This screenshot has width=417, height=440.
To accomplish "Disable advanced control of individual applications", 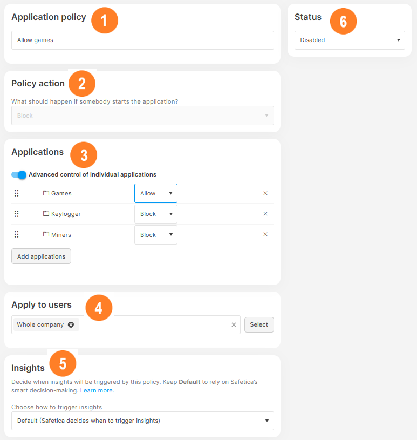I will point(18,174).
